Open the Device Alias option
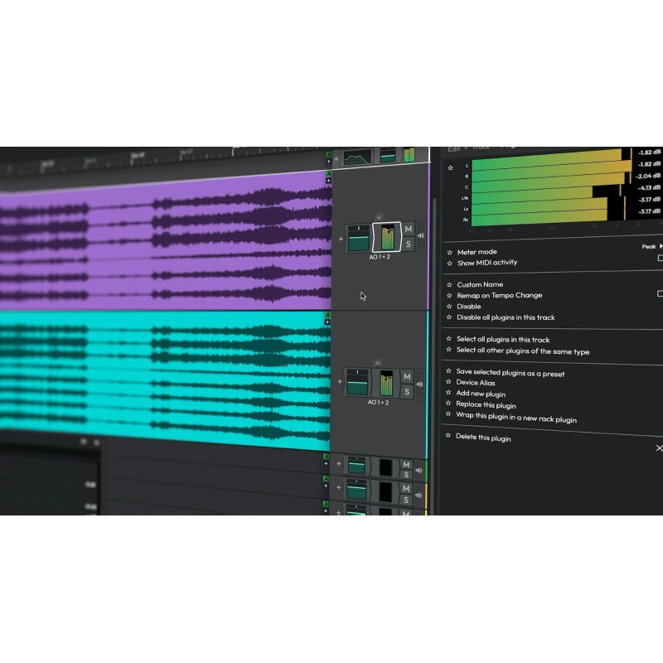This screenshot has height=663, width=663. (475, 382)
